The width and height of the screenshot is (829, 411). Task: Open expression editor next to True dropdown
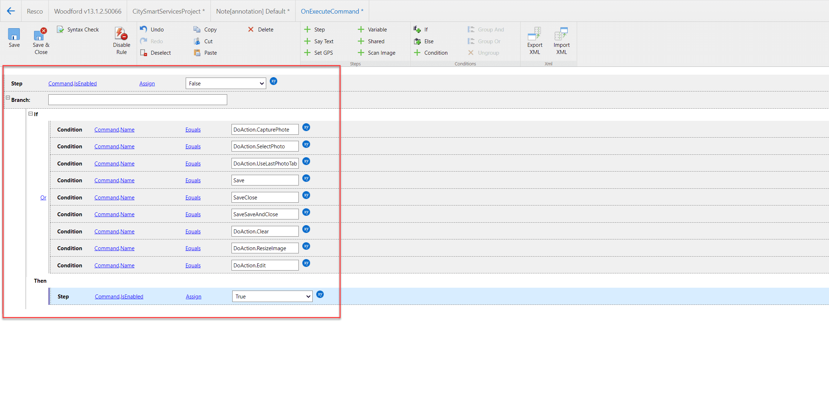tap(320, 294)
